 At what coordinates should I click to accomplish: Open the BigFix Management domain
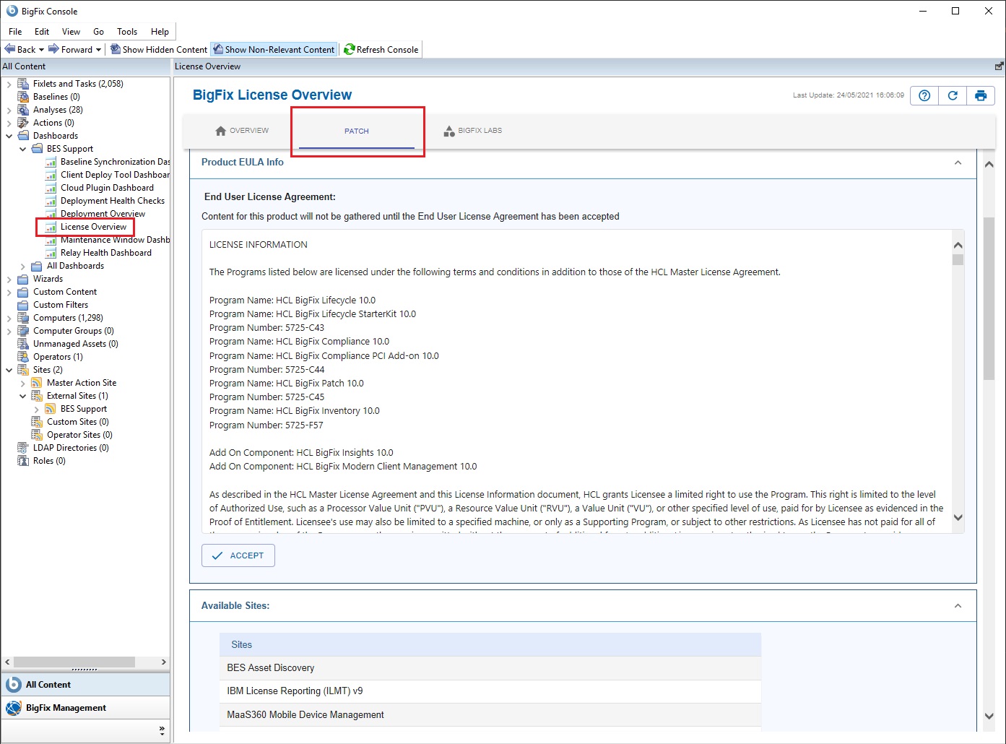tap(85, 708)
